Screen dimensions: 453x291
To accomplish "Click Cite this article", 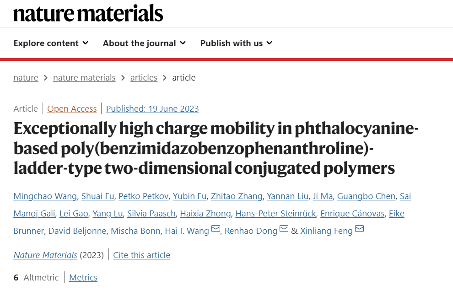I will pyautogui.click(x=141, y=255).
